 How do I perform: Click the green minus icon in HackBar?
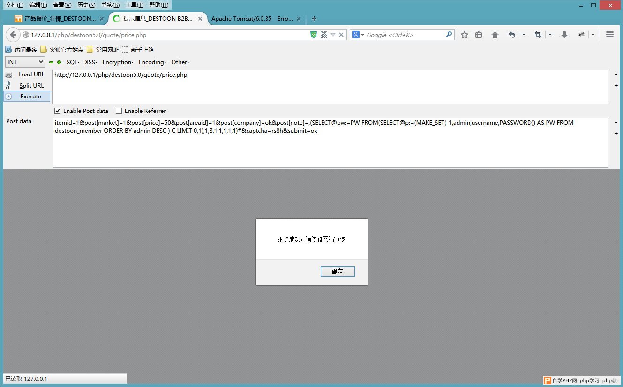(x=51, y=62)
